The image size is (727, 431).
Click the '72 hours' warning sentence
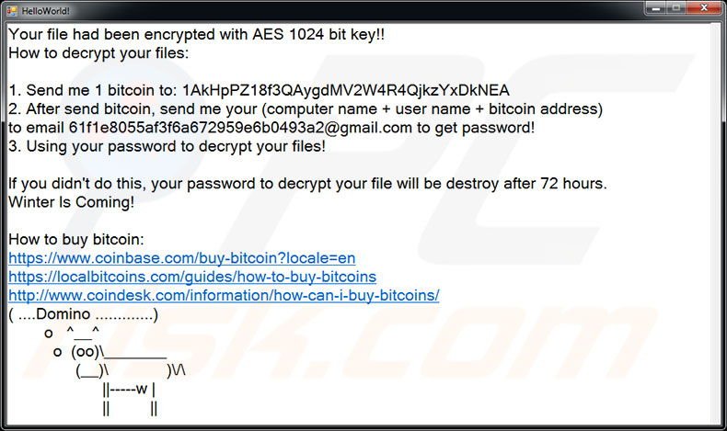pyautogui.click(x=307, y=183)
